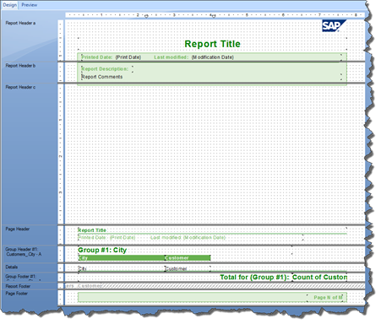This screenshot has width=381, height=324.
Task: Select the Group #1: City heading field
Action: point(102,250)
